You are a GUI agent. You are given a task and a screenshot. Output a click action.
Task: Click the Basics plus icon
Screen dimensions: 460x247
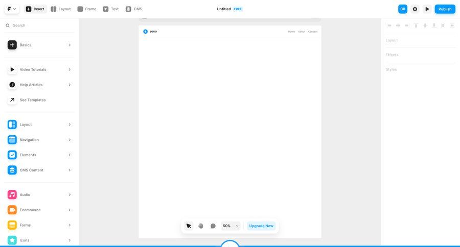(x=12, y=45)
